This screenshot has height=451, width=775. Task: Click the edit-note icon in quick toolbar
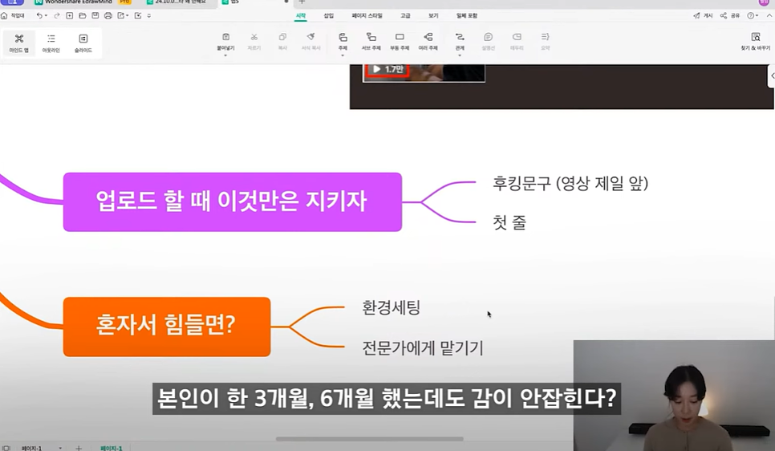[x=138, y=16]
